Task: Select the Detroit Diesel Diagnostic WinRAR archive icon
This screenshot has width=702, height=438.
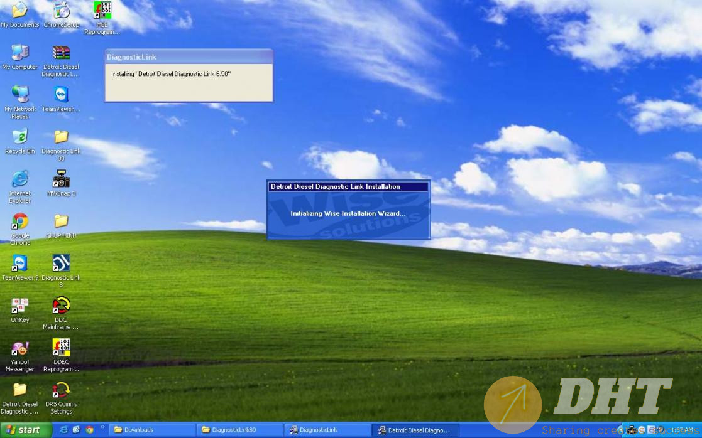Action: pos(61,53)
